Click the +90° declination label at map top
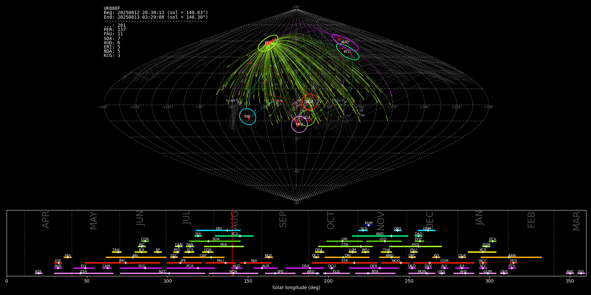This screenshot has height=295, width=591. point(296,7)
